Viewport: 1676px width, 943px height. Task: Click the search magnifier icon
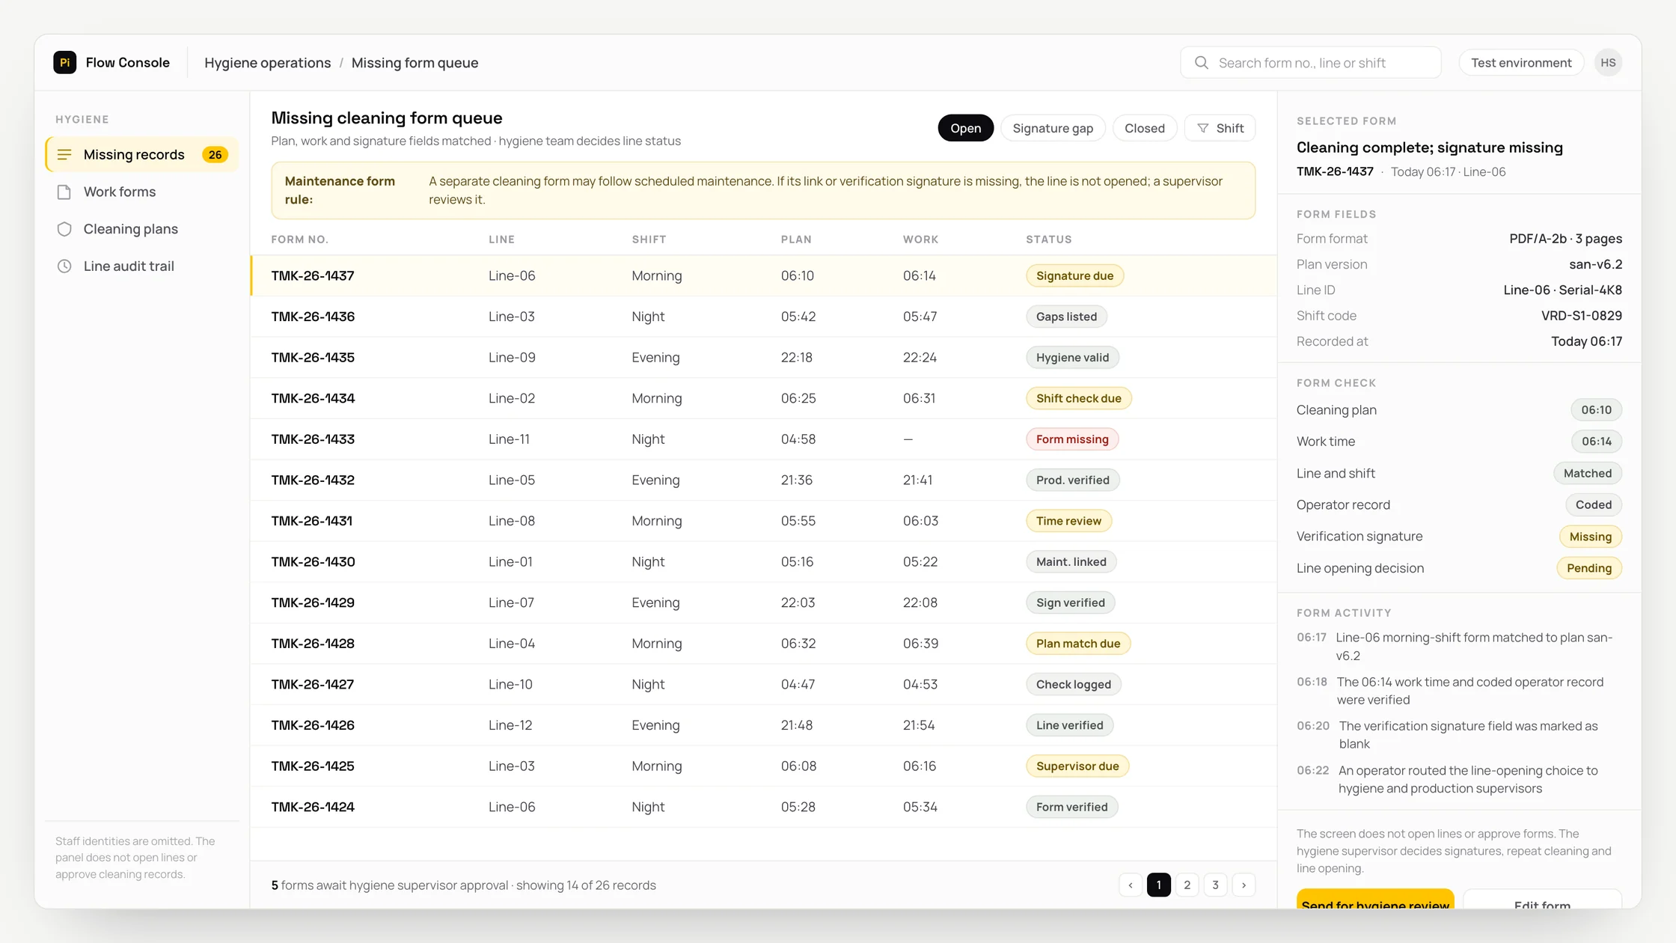click(1201, 63)
